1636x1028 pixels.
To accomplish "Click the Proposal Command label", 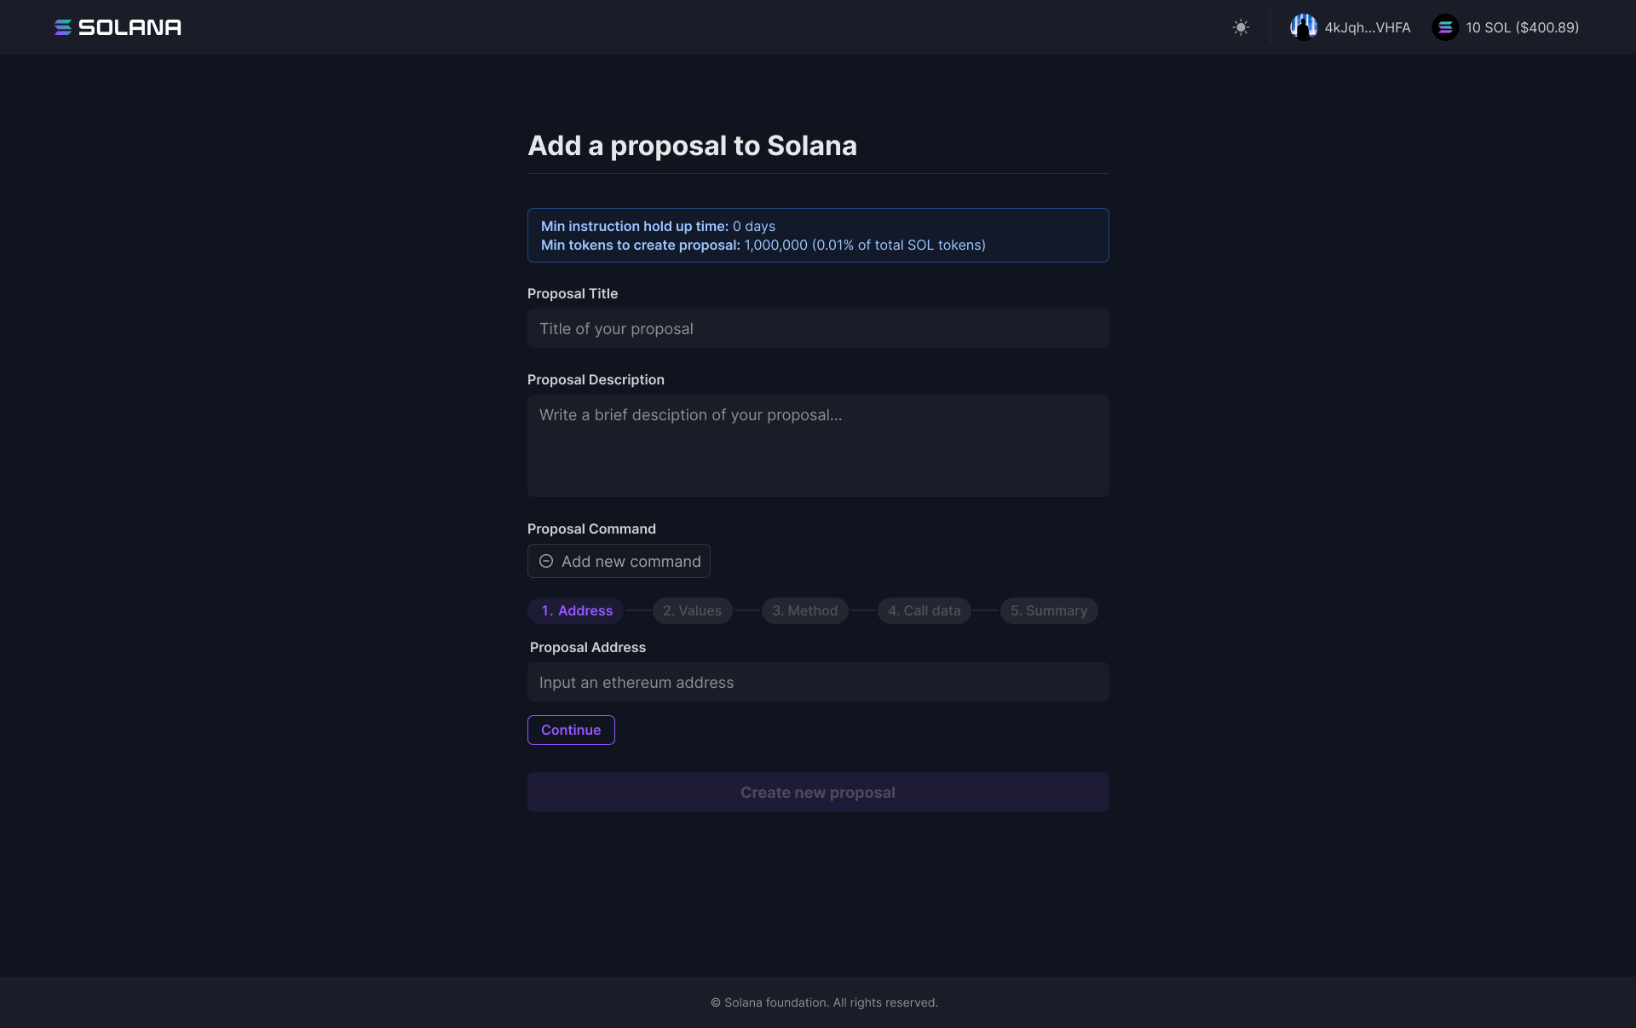I will pos(591,528).
